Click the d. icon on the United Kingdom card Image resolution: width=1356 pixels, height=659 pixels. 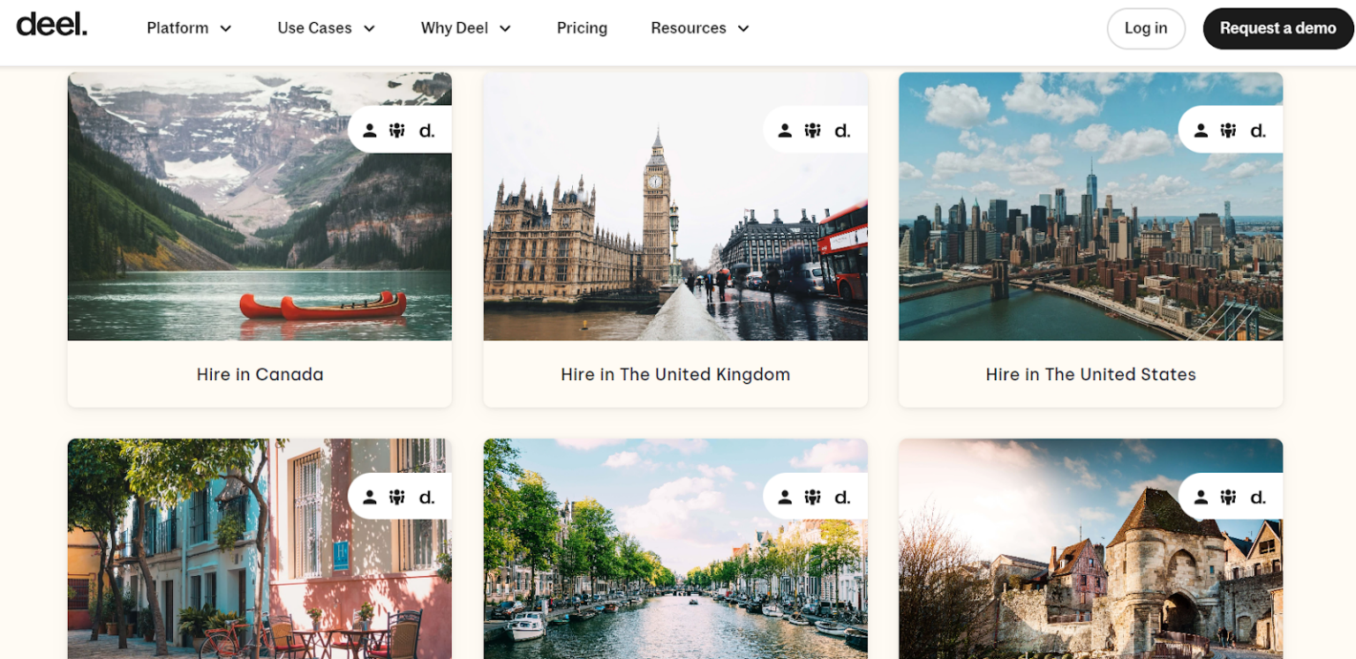coord(842,129)
